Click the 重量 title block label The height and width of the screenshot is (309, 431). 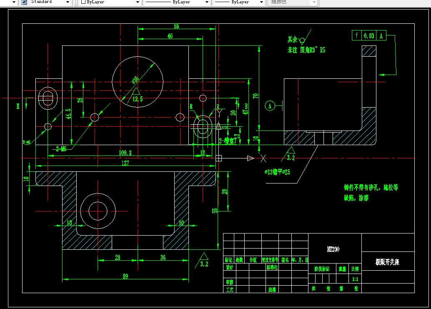(x=343, y=269)
